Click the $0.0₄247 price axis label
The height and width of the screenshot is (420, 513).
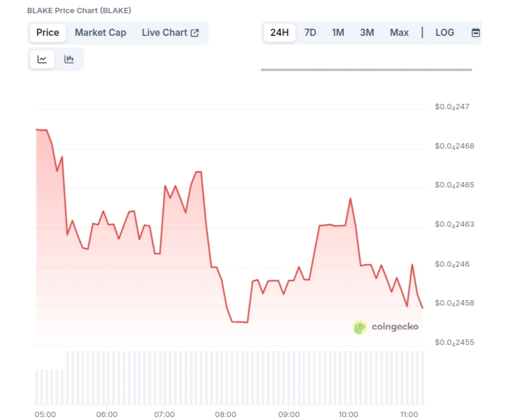tap(452, 107)
